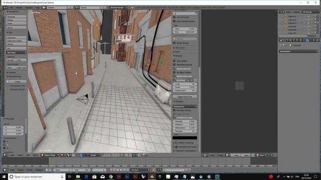Screen dimensions: 321x180
Task: Open the Set Origin dropdown
Action: point(16,52)
